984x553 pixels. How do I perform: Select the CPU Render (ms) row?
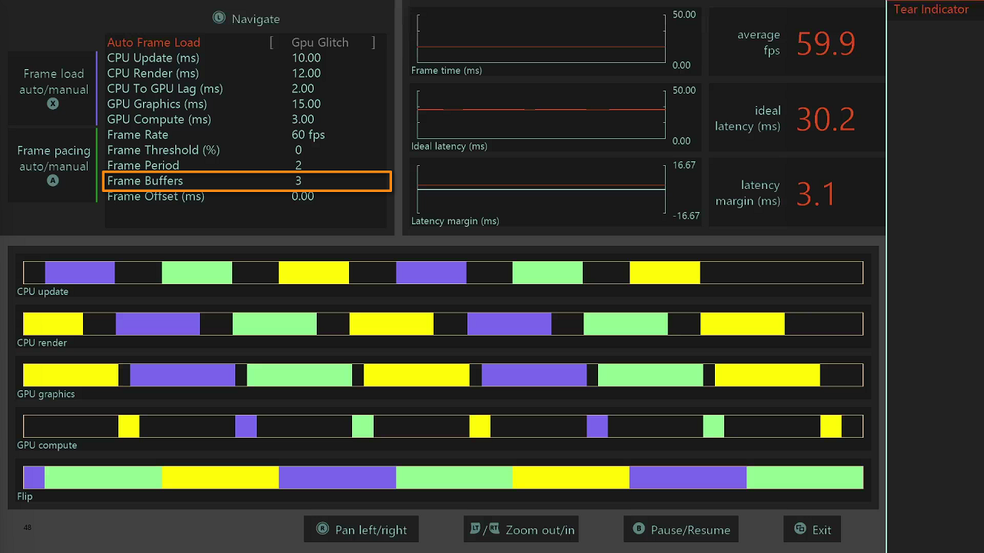(246, 73)
